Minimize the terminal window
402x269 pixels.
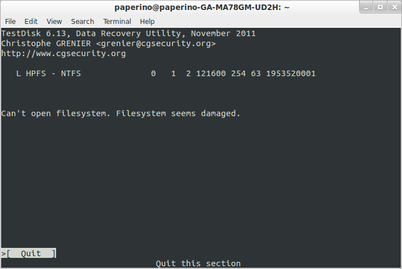366,7
